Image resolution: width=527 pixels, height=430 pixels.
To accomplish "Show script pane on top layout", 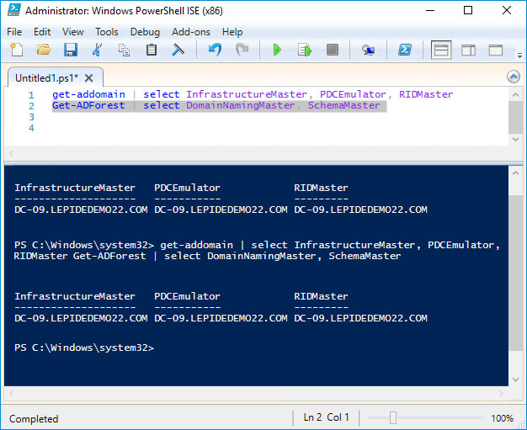I will click(x=441, y=50).
